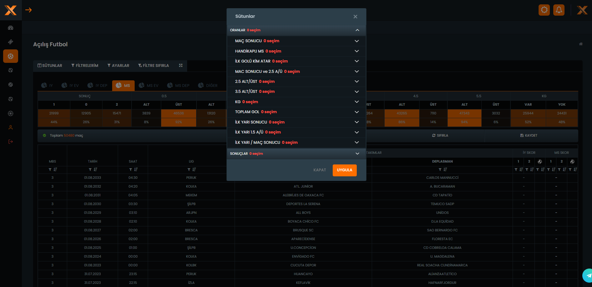Click the fullscreen expand icon in toolbar
Image resolution: width=592 pixels, height=287 pixels.
pyautogui.click(x=181, y=65)
